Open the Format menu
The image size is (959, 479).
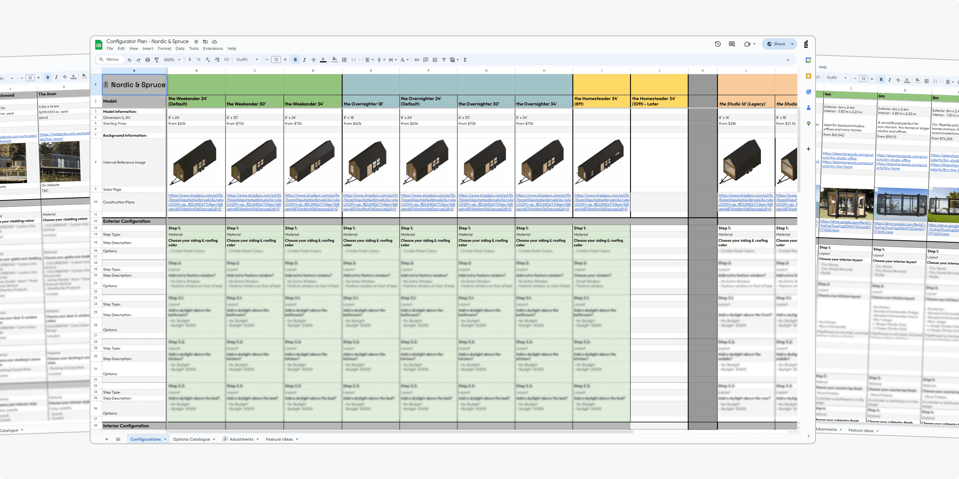164,49
